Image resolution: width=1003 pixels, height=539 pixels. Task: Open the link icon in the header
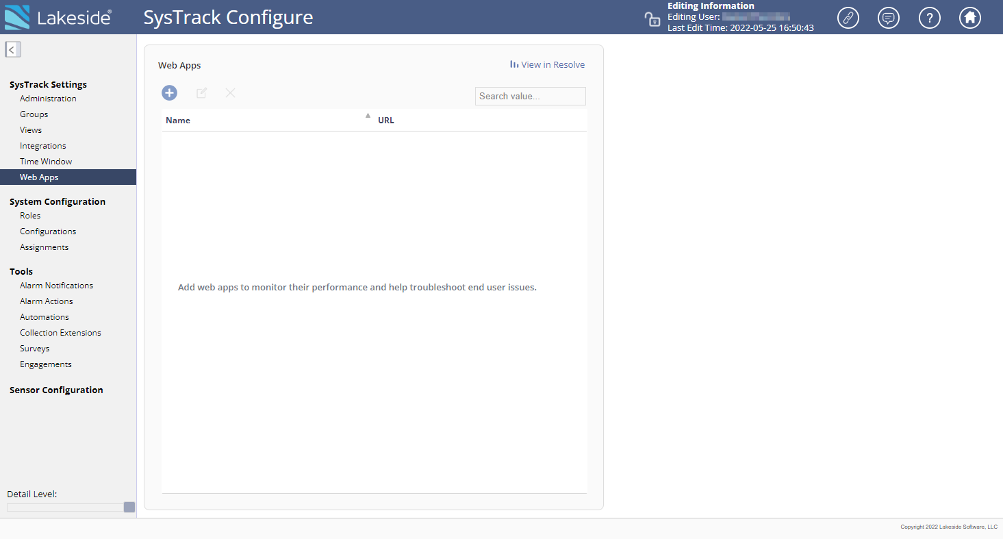coord(848,18)
